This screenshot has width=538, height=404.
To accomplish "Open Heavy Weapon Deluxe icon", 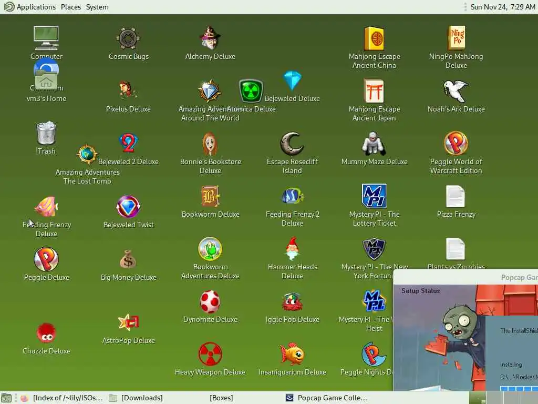I will [x=210, y=354].
